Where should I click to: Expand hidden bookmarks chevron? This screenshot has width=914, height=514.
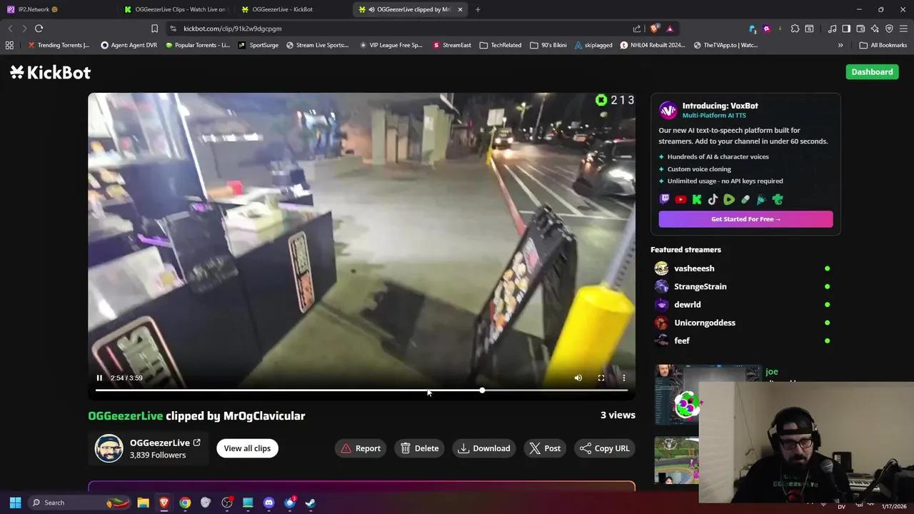click(840, 45)
